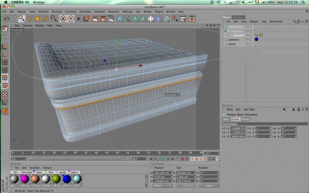309x193 pixels.
Task: Jump to the start of the animation
Action: pos(151,159)
